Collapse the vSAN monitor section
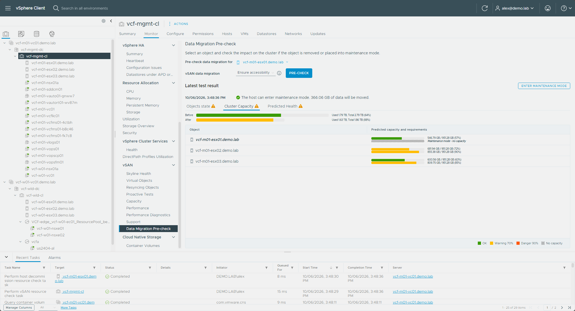Image resolution: width=575 pixels, height=311 pixels. pos(173,165)
